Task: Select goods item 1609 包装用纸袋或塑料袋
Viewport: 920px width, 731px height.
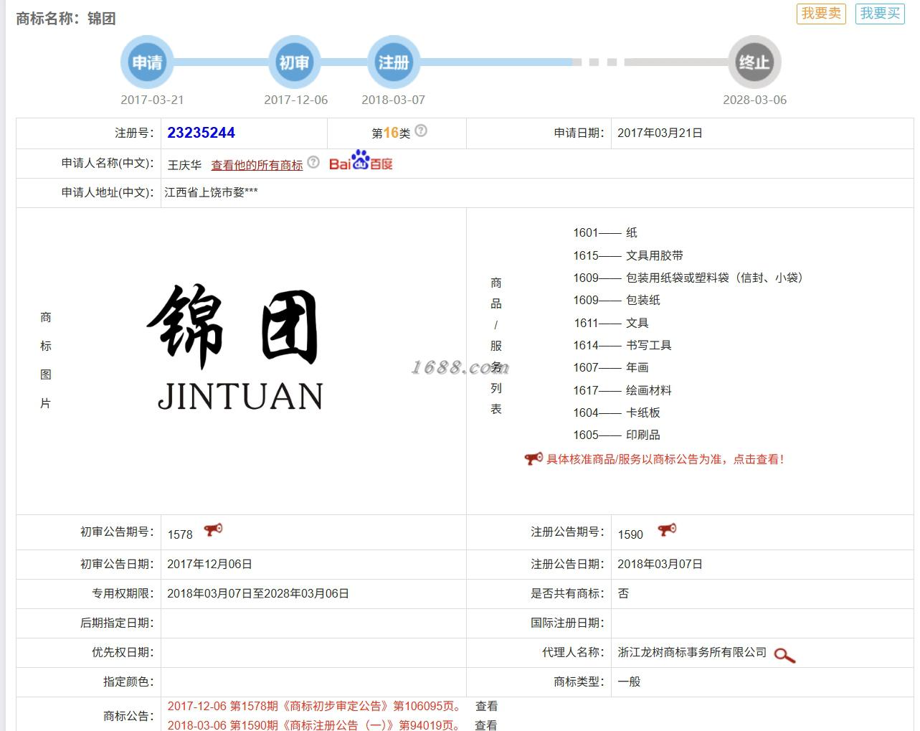Action: pyautogui.click(x=688, y=278)
